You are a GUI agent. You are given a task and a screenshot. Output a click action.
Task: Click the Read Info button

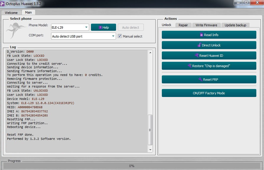click(x=209, y=35)
